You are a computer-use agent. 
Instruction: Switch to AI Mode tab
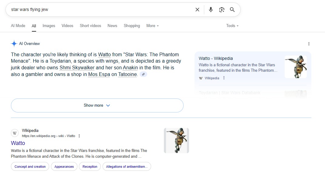click(x=18, y=26)
